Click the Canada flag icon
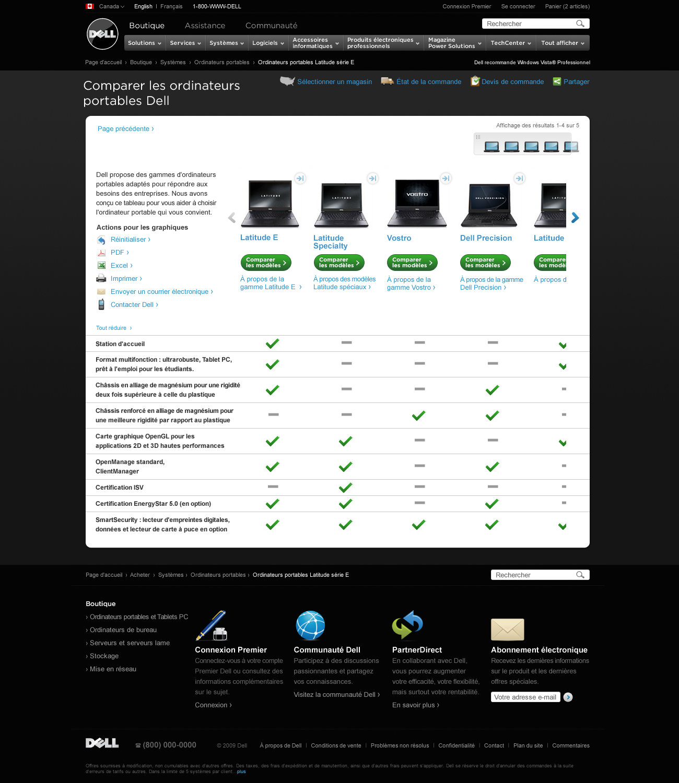 point(90,7)
